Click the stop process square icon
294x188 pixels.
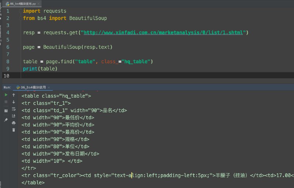tap(6, 102)
